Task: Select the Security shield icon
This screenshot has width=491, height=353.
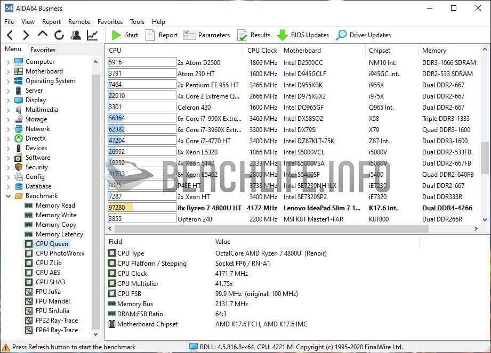Action: (x=19, y=167)
